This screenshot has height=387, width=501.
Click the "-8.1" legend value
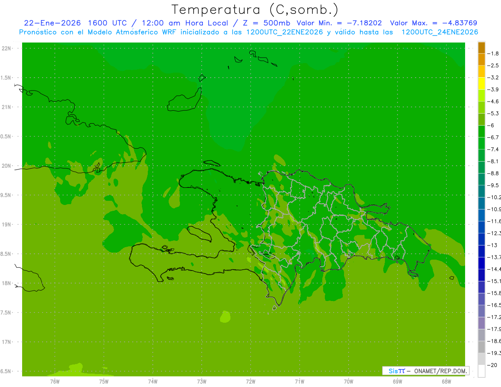[493, 161]
